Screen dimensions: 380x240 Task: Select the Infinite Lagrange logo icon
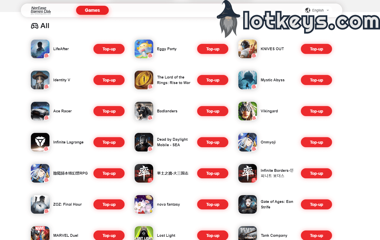click(40, 142)
